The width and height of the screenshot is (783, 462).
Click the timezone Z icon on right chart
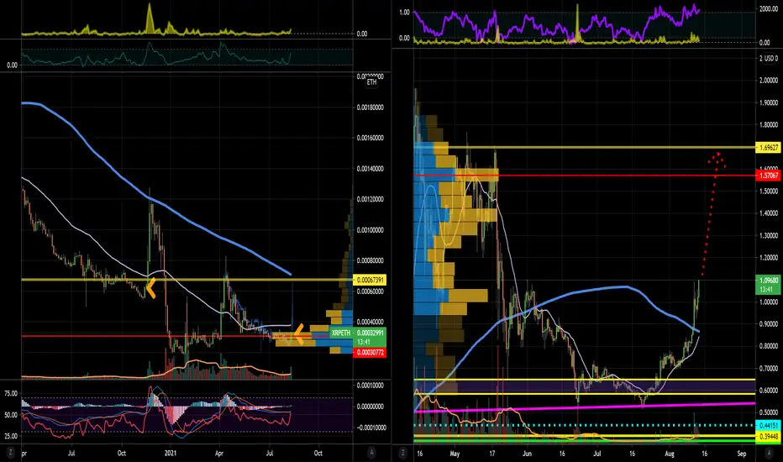[x=402, y=453]
